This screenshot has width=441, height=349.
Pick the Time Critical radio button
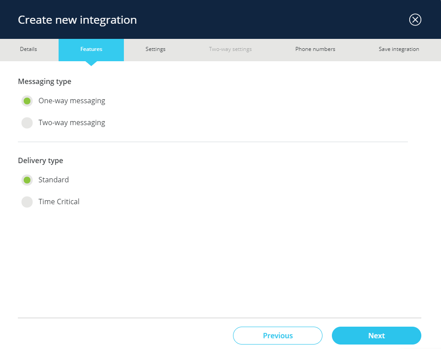[x=27, y=202]
